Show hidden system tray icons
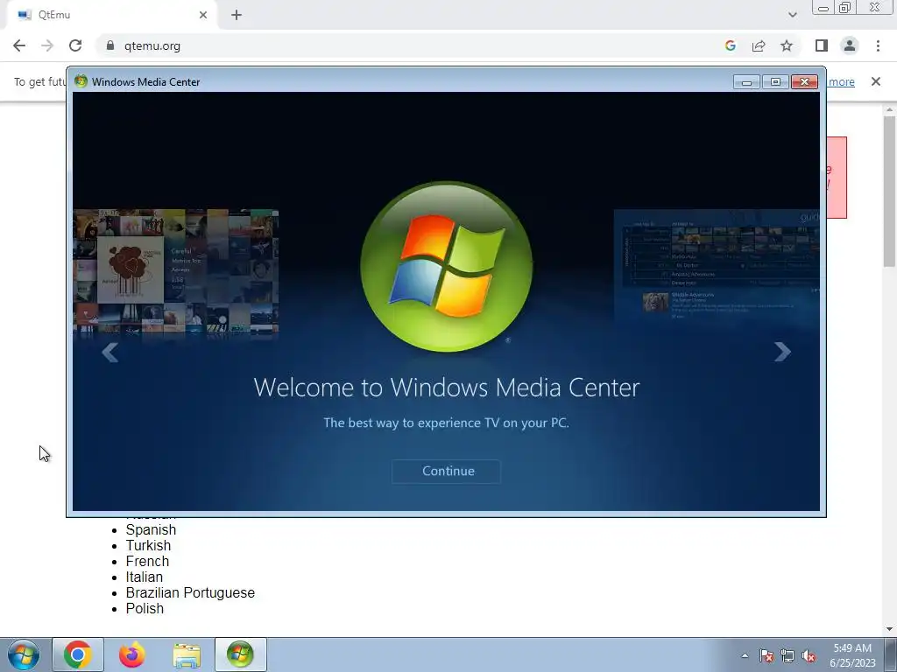The height and width of the screenshot is (672, 897). click(745, 656)
